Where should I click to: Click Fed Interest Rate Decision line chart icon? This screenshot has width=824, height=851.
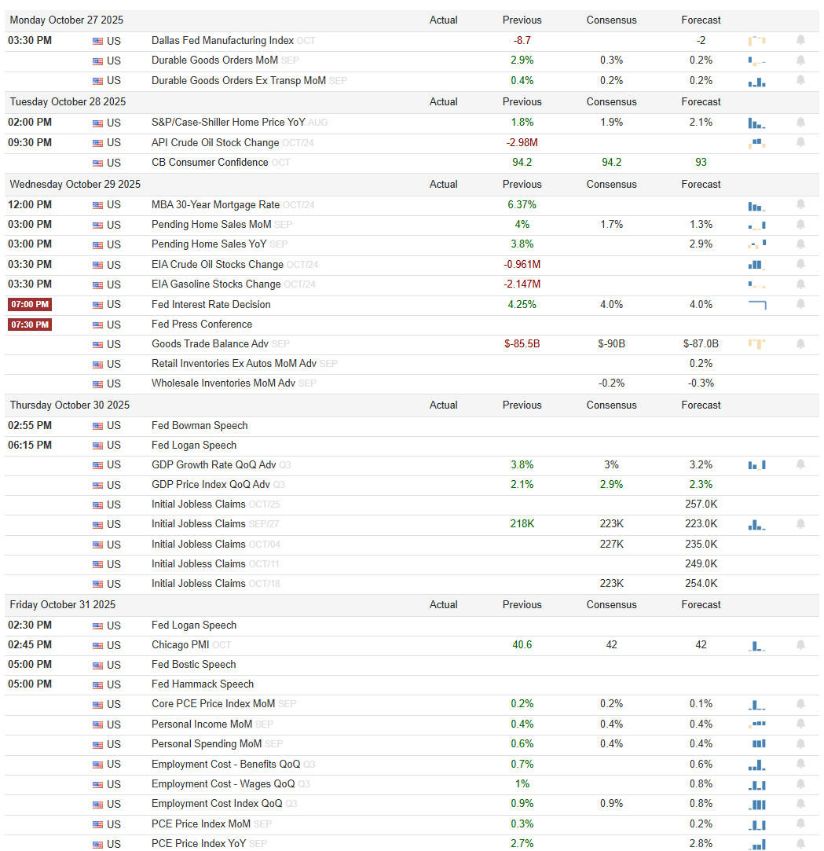pyautogui.click(x=757, y=304)
